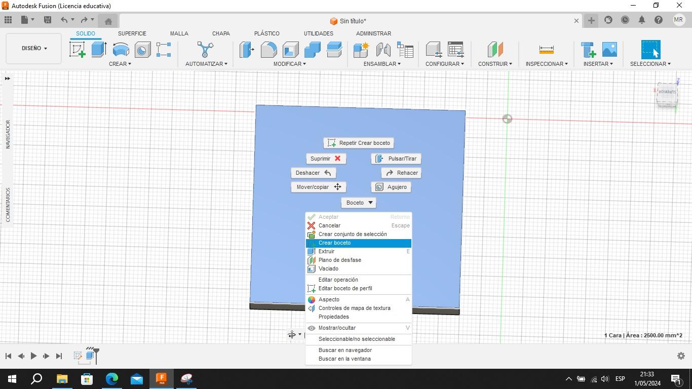Switch to the MALLA tab

tap(179, 33)
